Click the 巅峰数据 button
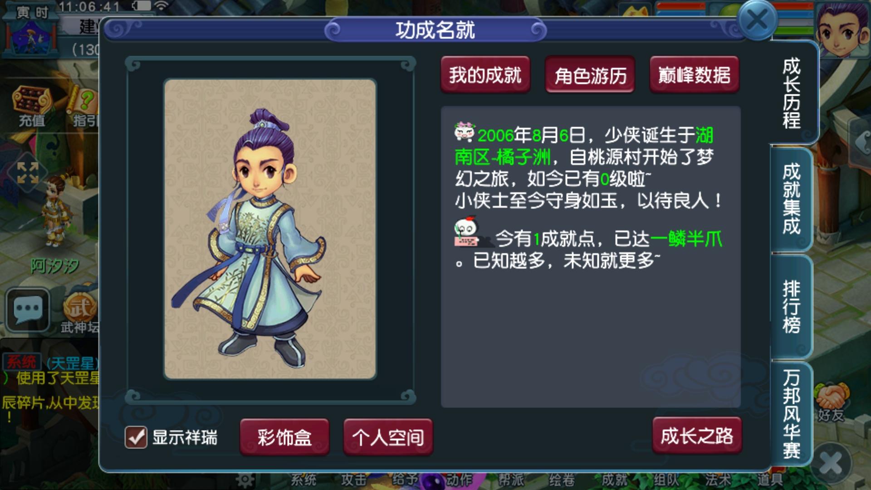Viewport: 871px width, 490px height. [x=695, y=75]
